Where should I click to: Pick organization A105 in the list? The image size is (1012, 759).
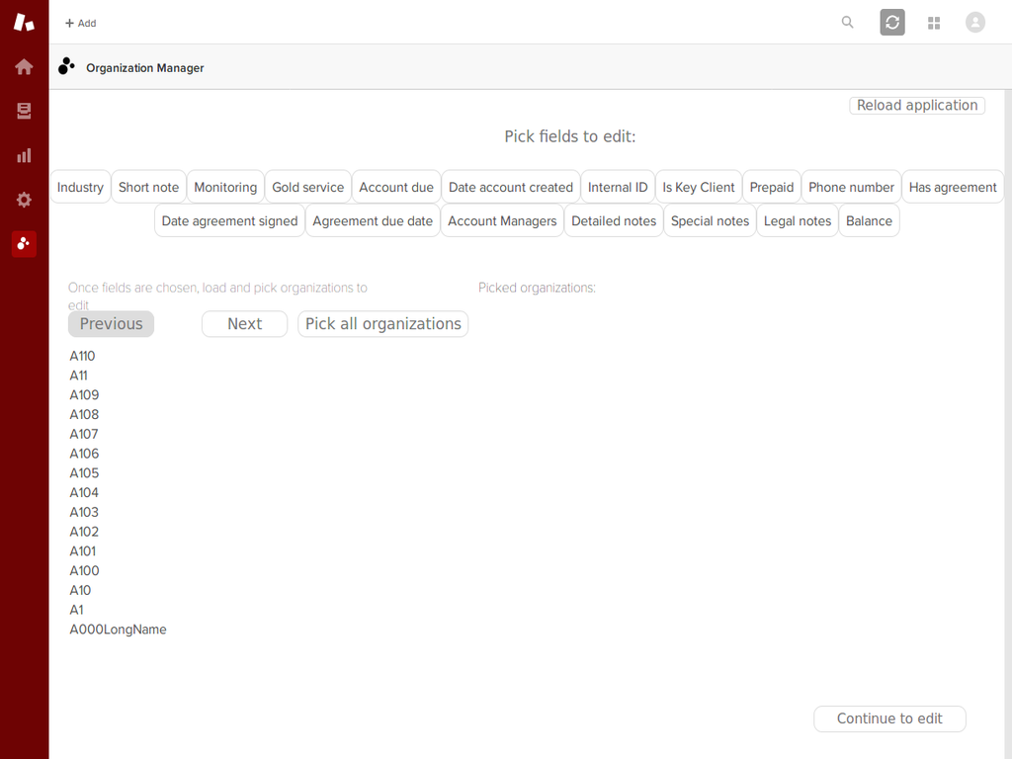click(x=84, y=473)
